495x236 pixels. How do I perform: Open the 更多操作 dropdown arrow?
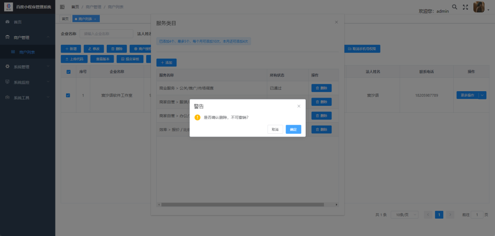pos(482,95)
